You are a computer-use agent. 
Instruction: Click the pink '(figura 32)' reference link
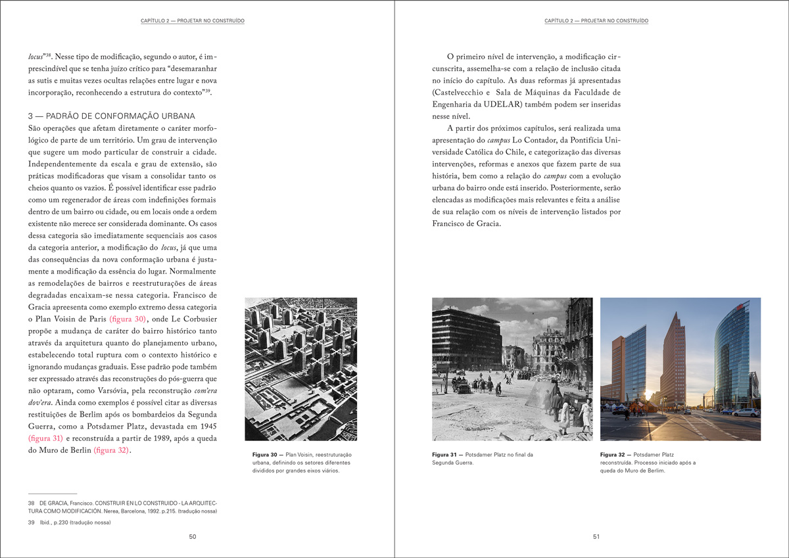pyautogui.click(x=112, y=450)
